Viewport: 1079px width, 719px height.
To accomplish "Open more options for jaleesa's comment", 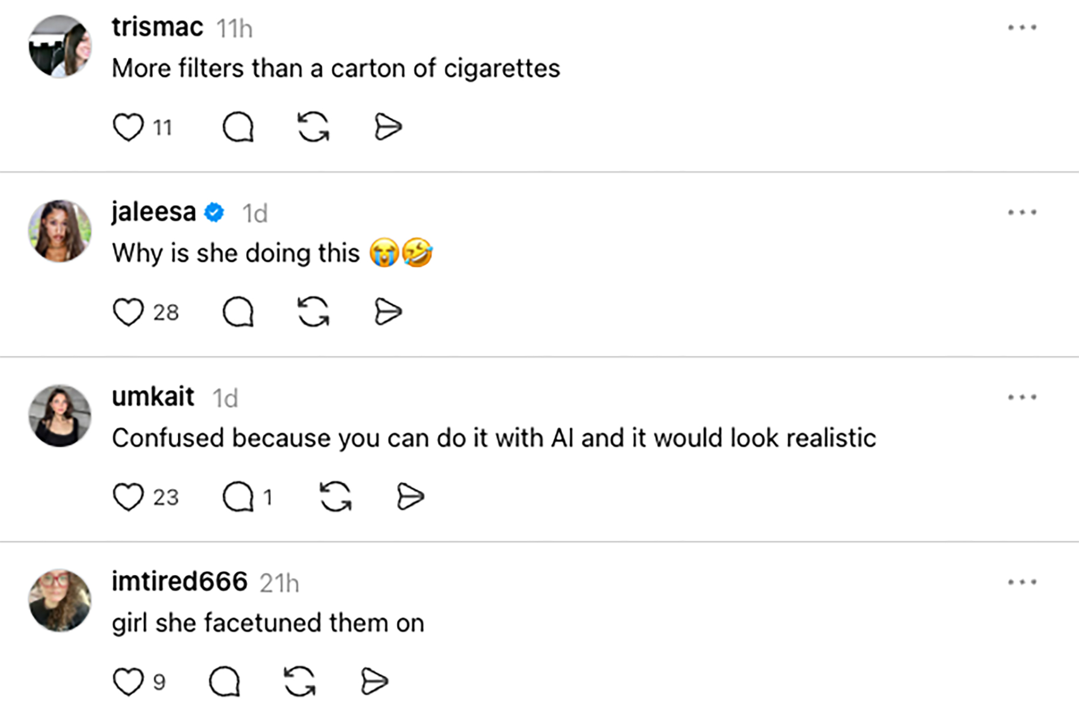I will (1022, 213).
